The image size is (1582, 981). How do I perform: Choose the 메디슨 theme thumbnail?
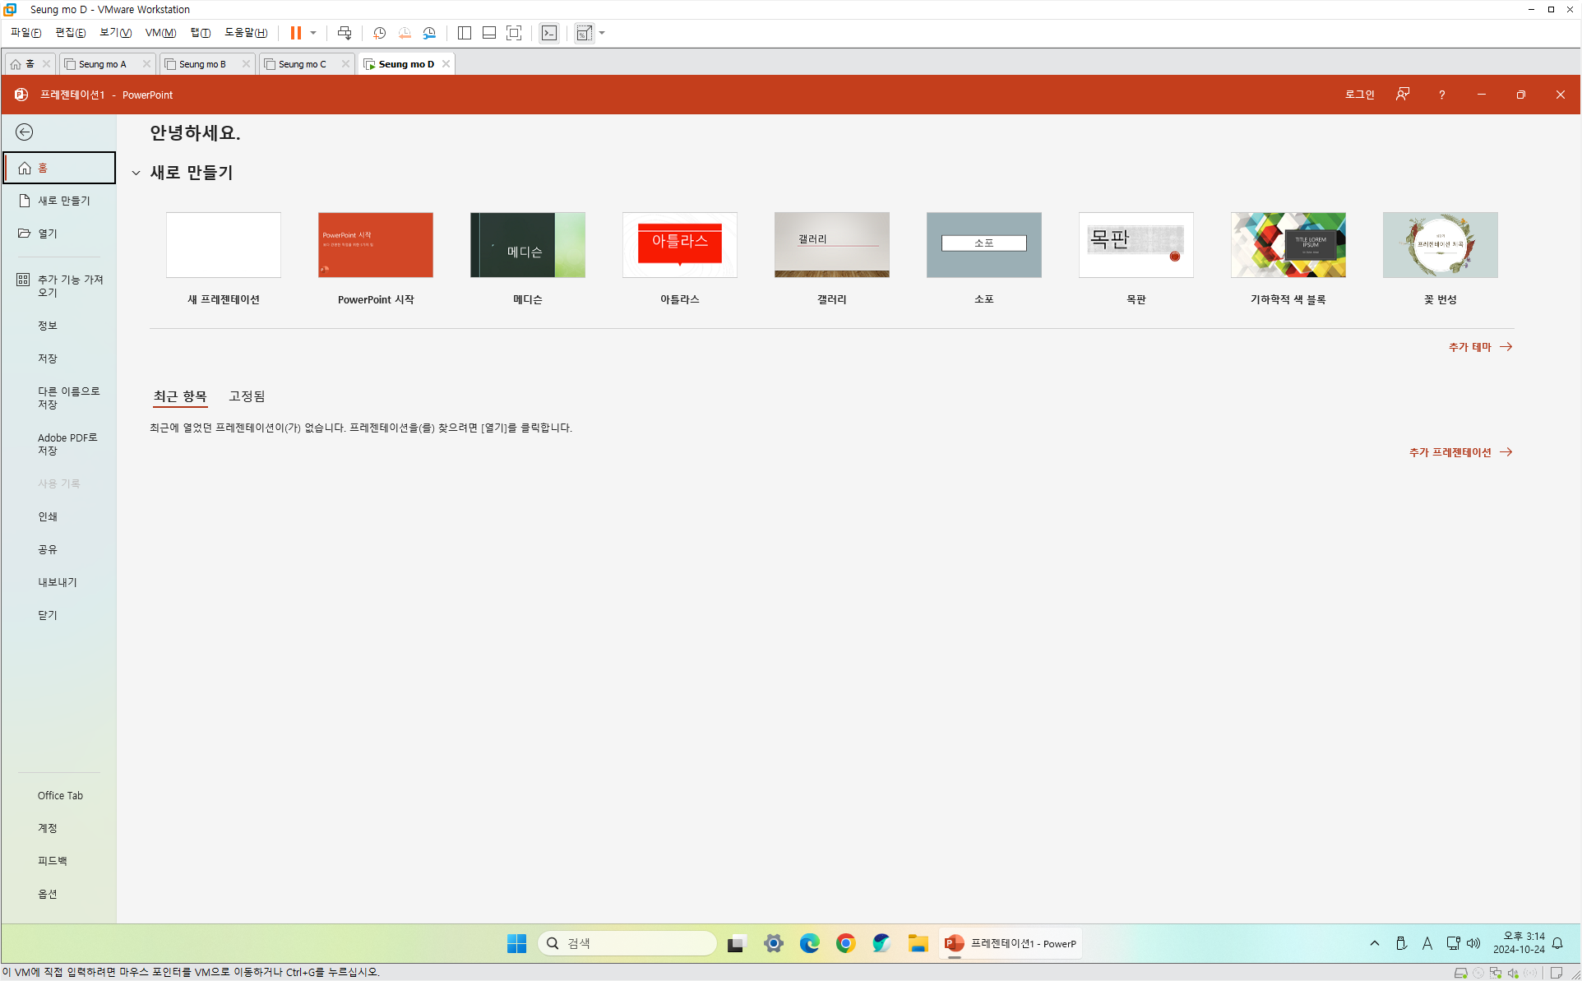[528, 245]
